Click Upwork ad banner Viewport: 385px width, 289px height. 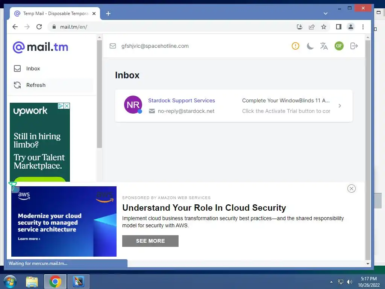click(x=40, y=142)
